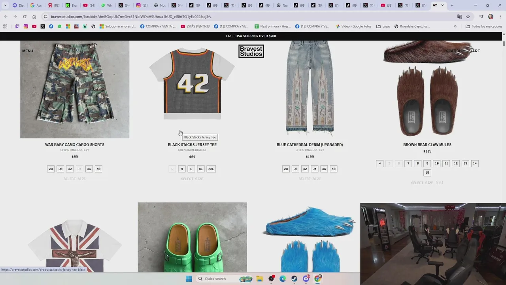The width and height of the screenshot is (506, 285).
Task: Click the browser back arrow
Action: click(6, 17)
